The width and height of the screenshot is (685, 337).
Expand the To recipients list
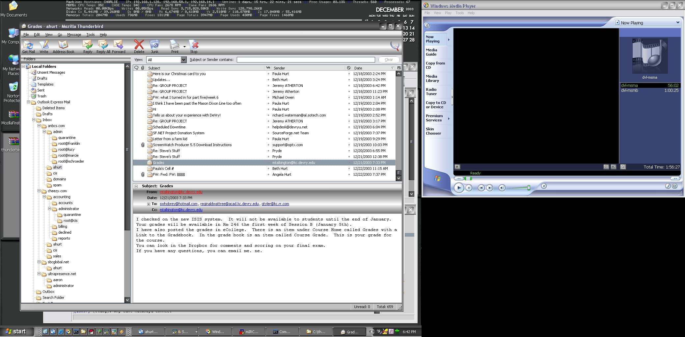149,204
